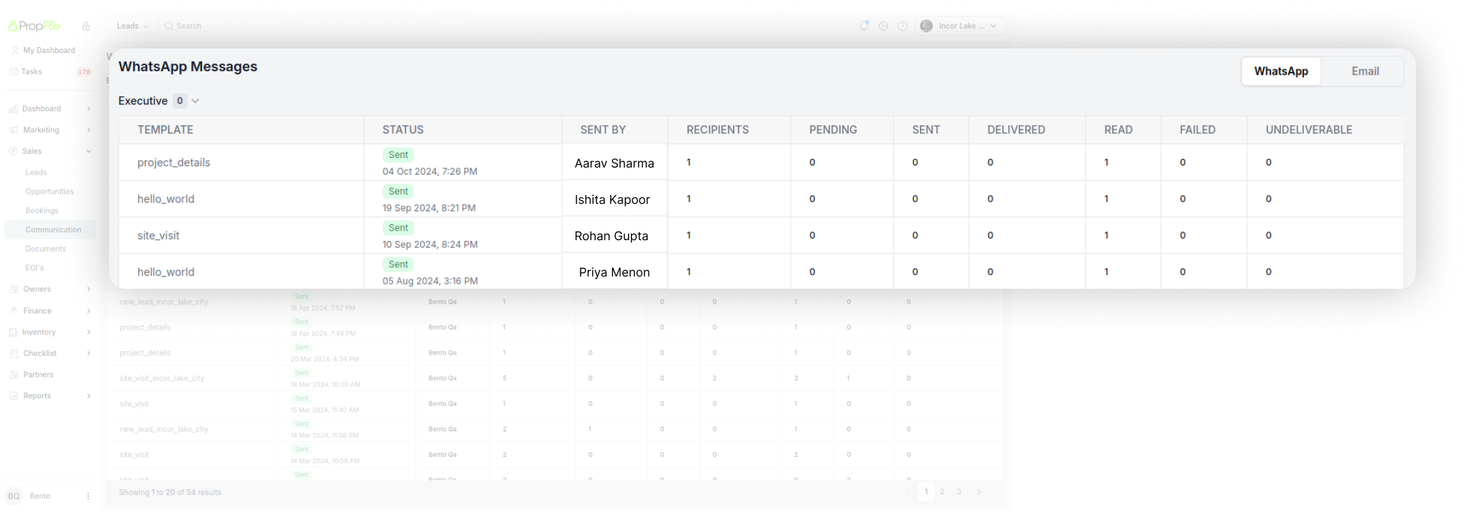Click the icon between bell and help
The width and height of the screenshot is (1465, 512).
click(x=883, y=26)
